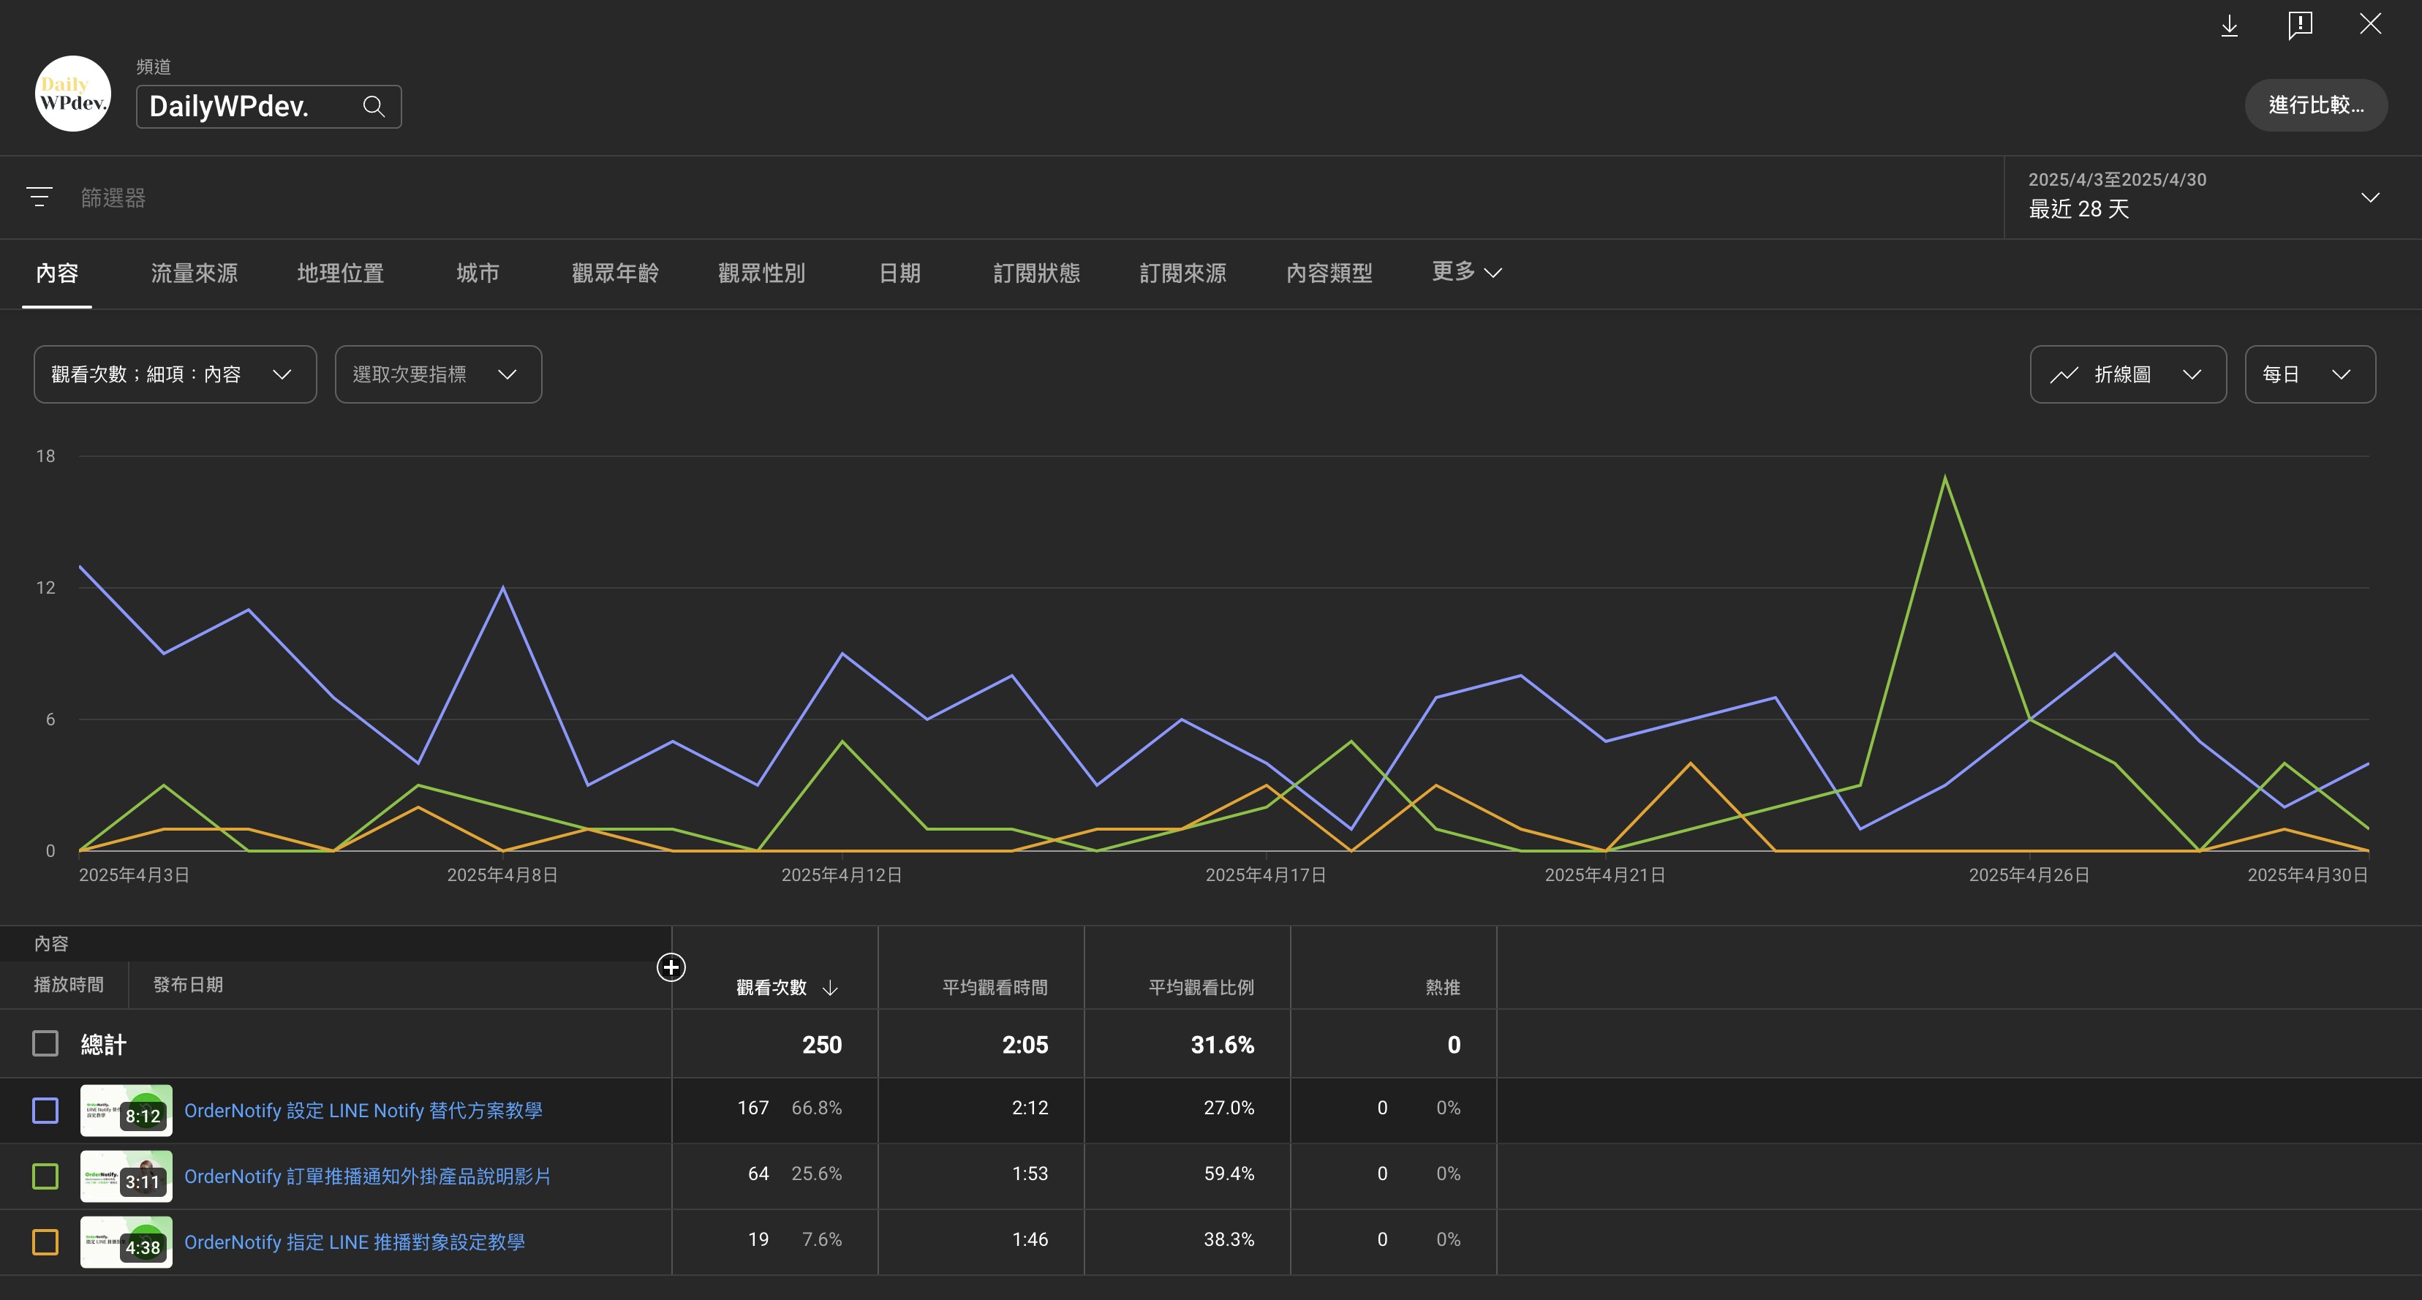Switch to the 流量來源 tab
Viewport: 2422px width, 1300px height.
194,273
